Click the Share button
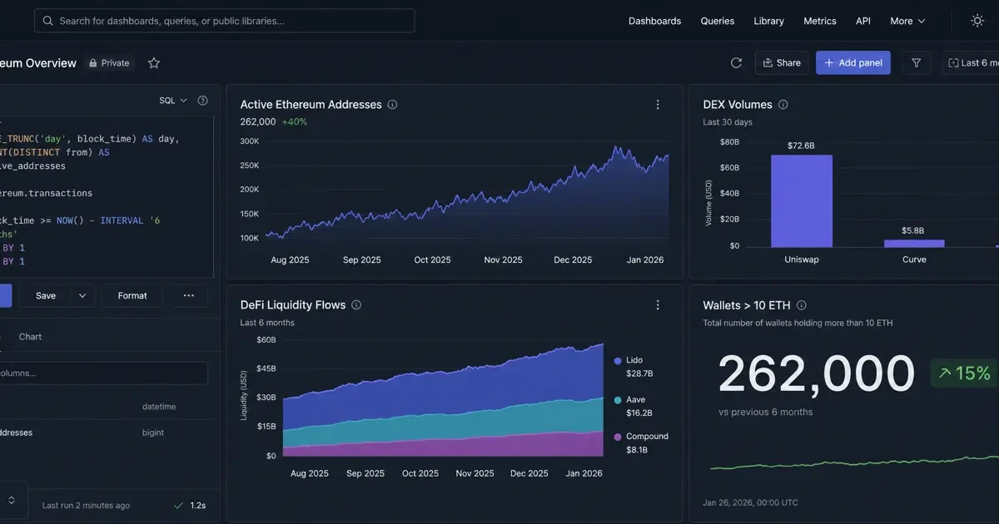The height and width of the screenshot is (524, 999). [782, 62]
